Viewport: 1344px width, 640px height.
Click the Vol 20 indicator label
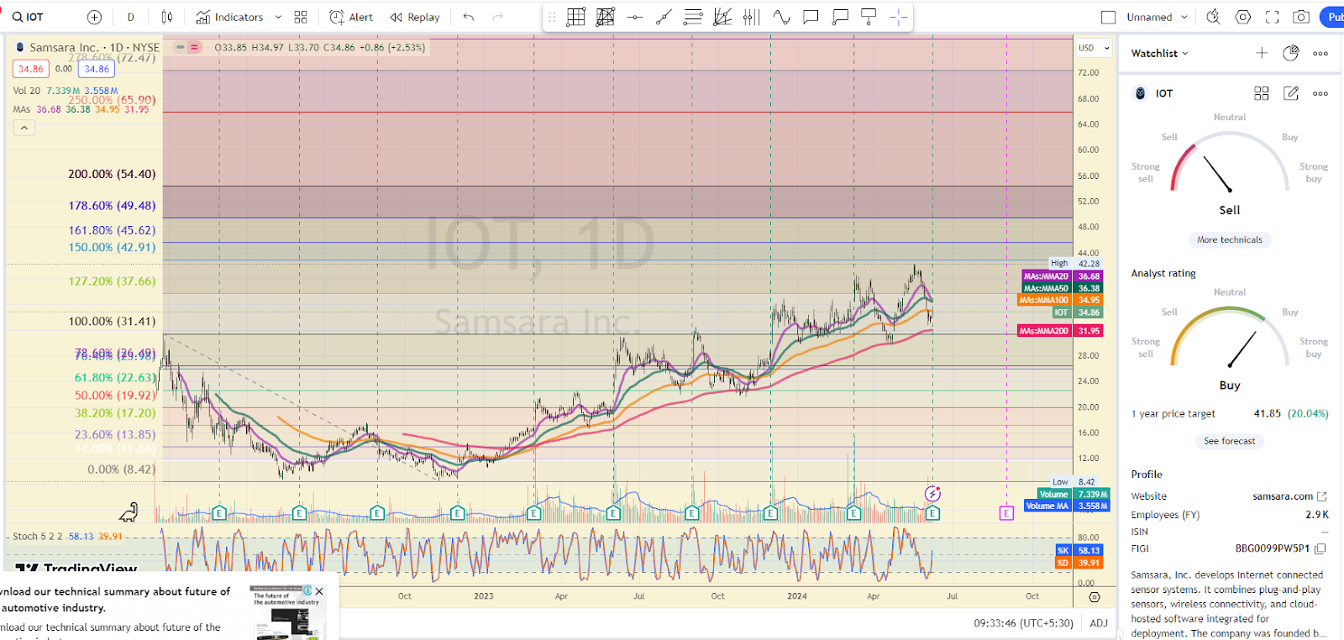26,91
